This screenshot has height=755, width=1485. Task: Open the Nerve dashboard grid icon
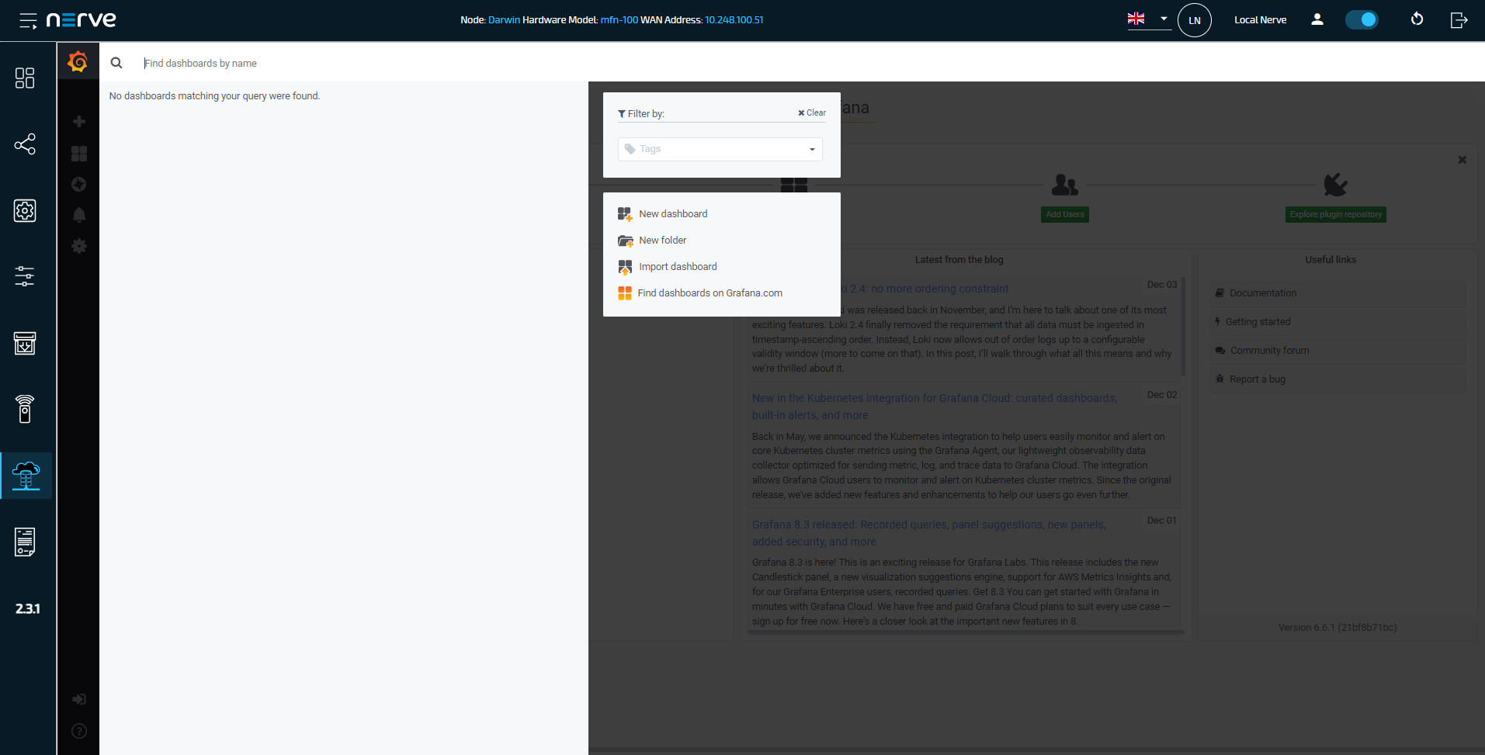click(26, 78)
